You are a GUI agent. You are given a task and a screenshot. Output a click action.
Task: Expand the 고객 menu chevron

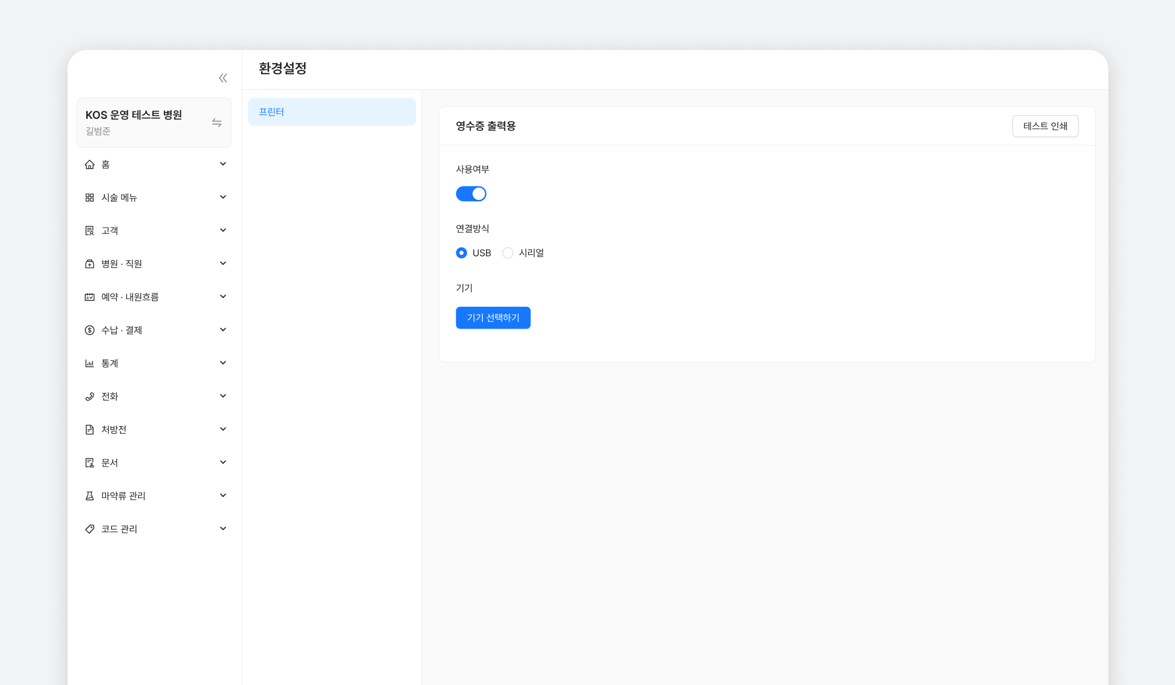pos(223,230)
